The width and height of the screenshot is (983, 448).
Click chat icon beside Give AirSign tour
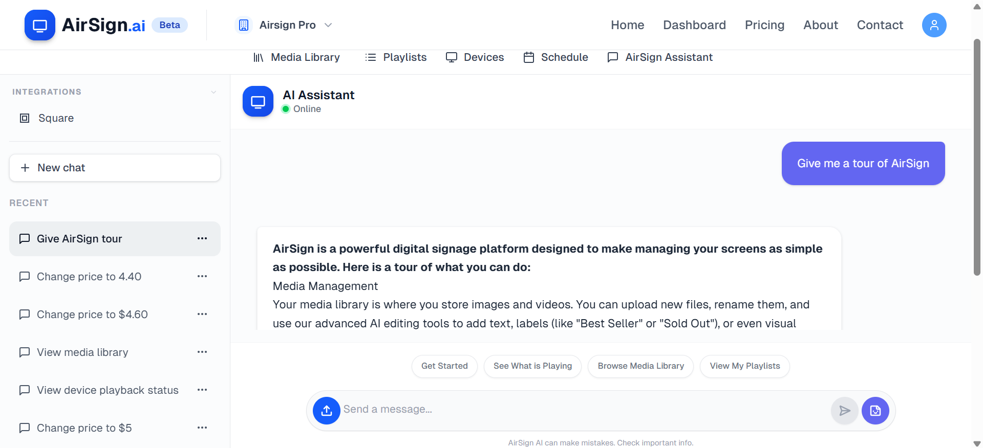[x=25, y=239]
